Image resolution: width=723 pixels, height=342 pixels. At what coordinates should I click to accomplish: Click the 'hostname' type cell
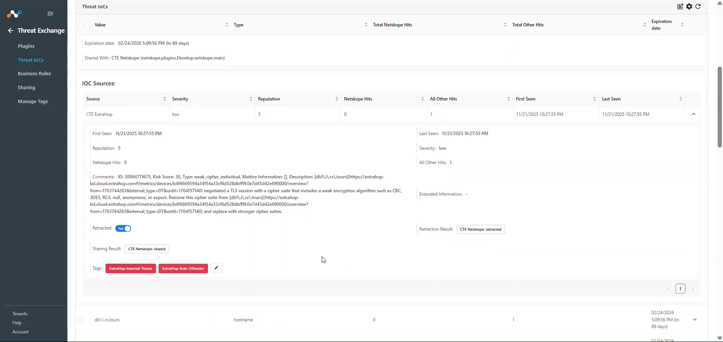tap(243, 320)
